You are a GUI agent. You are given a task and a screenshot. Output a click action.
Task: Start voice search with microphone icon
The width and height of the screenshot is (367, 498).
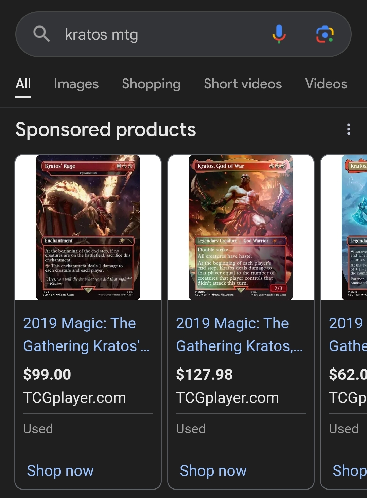coord(279,34)
